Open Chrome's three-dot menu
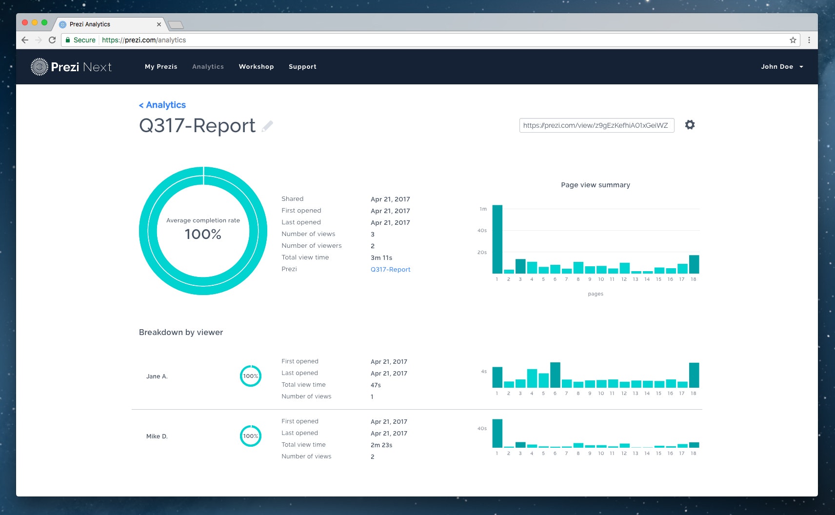This screenshot has width=835, height=515. click(809, 40)
